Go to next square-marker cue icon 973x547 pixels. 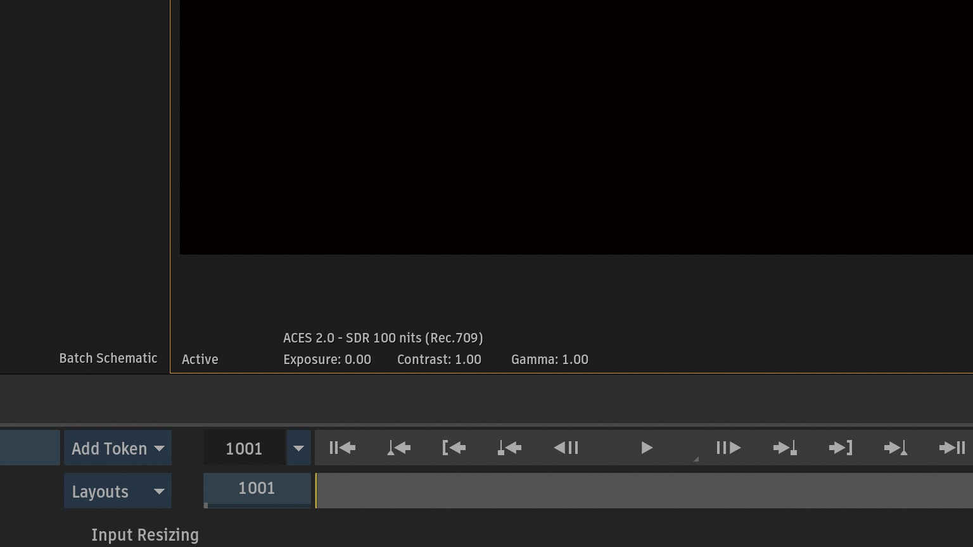784,448
